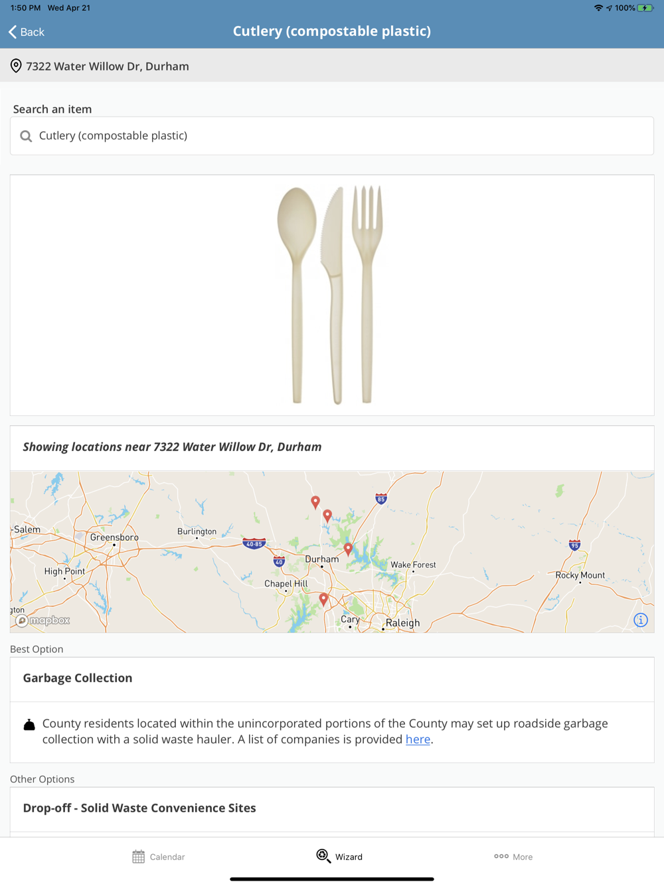Open the More tab

tap(513, 857)
